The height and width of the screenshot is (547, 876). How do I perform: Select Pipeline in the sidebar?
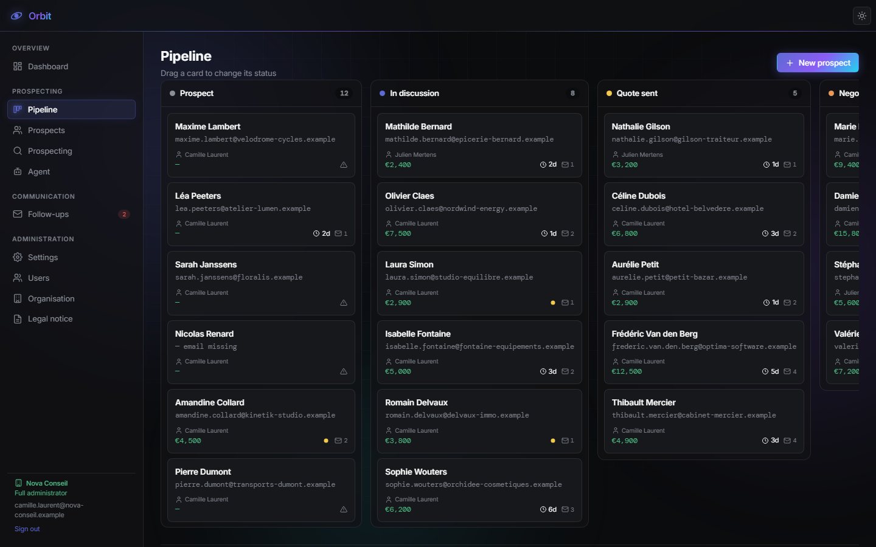(71, 109)
